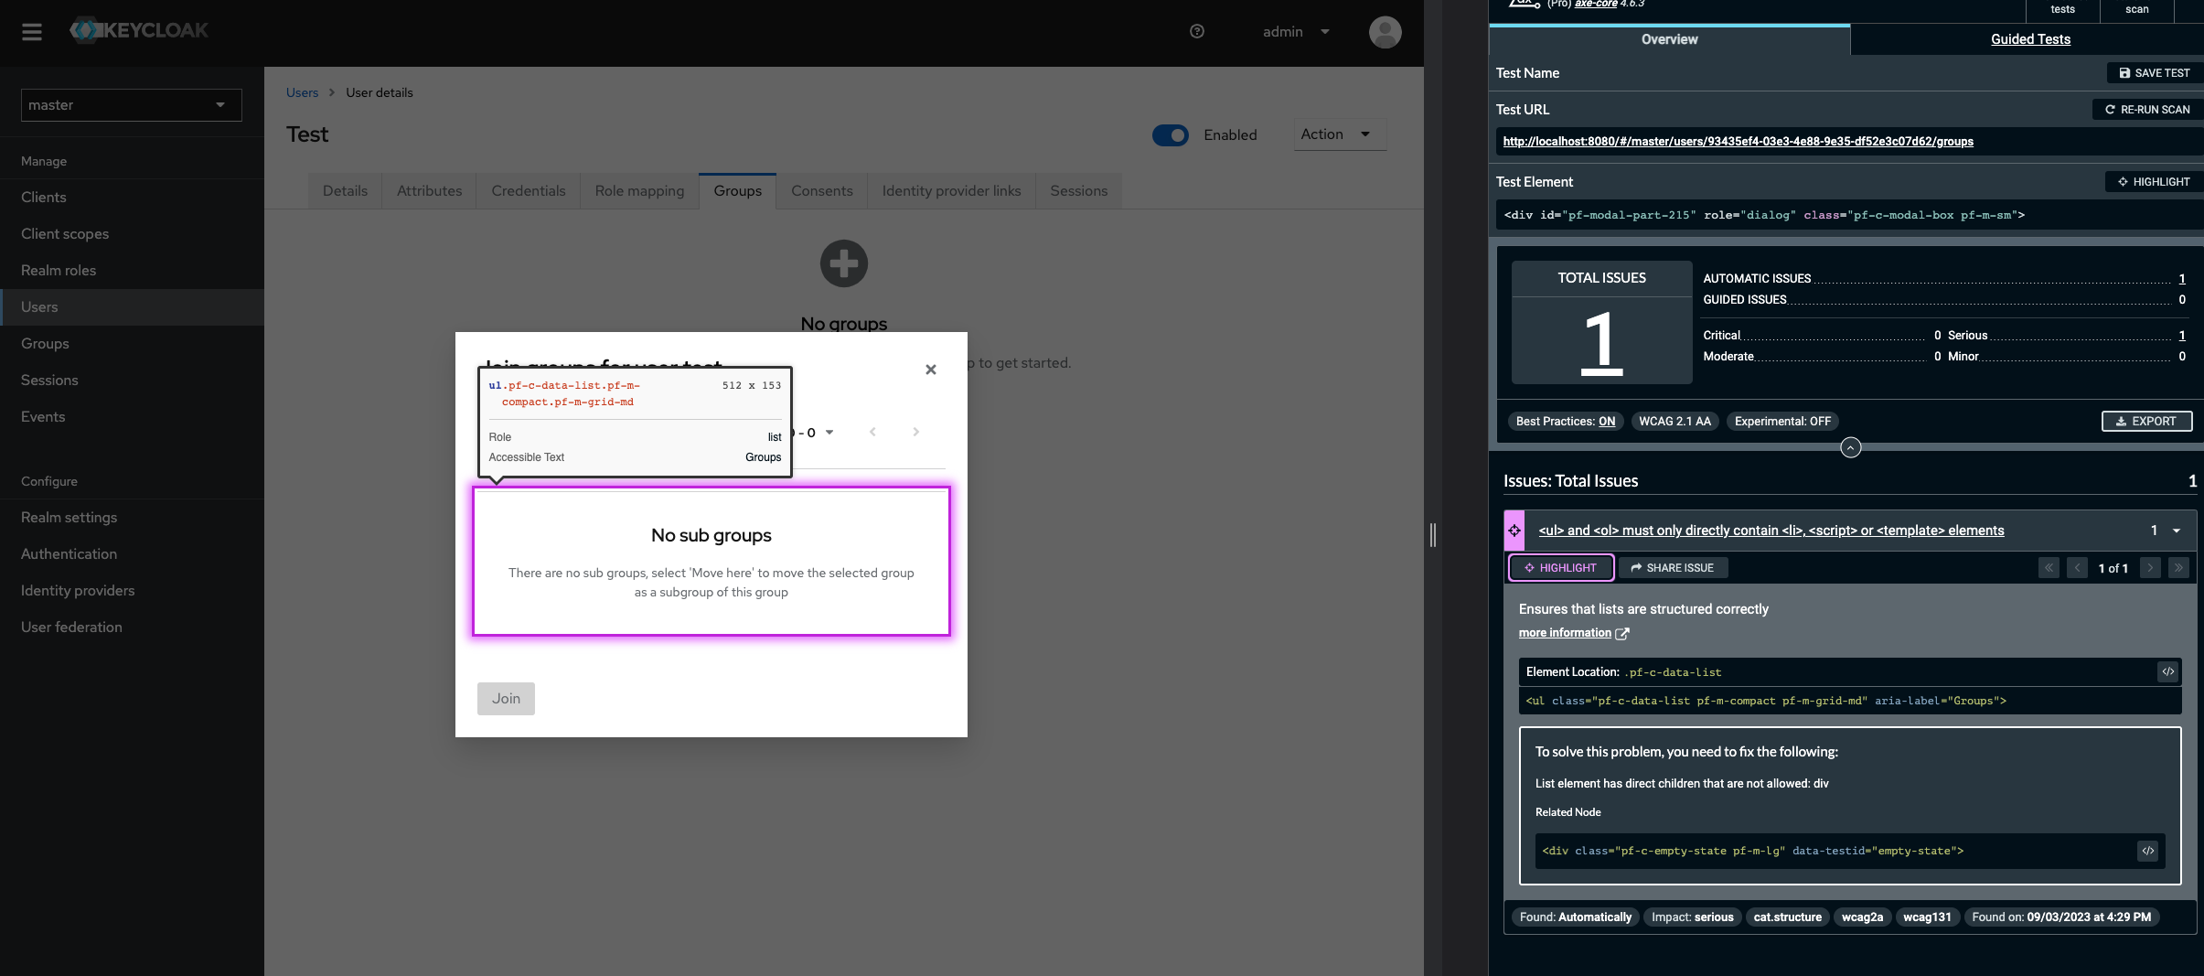
Task: Open the Related Node code snippet icon
Action: pyautogui.click(x=2147, y=851)
